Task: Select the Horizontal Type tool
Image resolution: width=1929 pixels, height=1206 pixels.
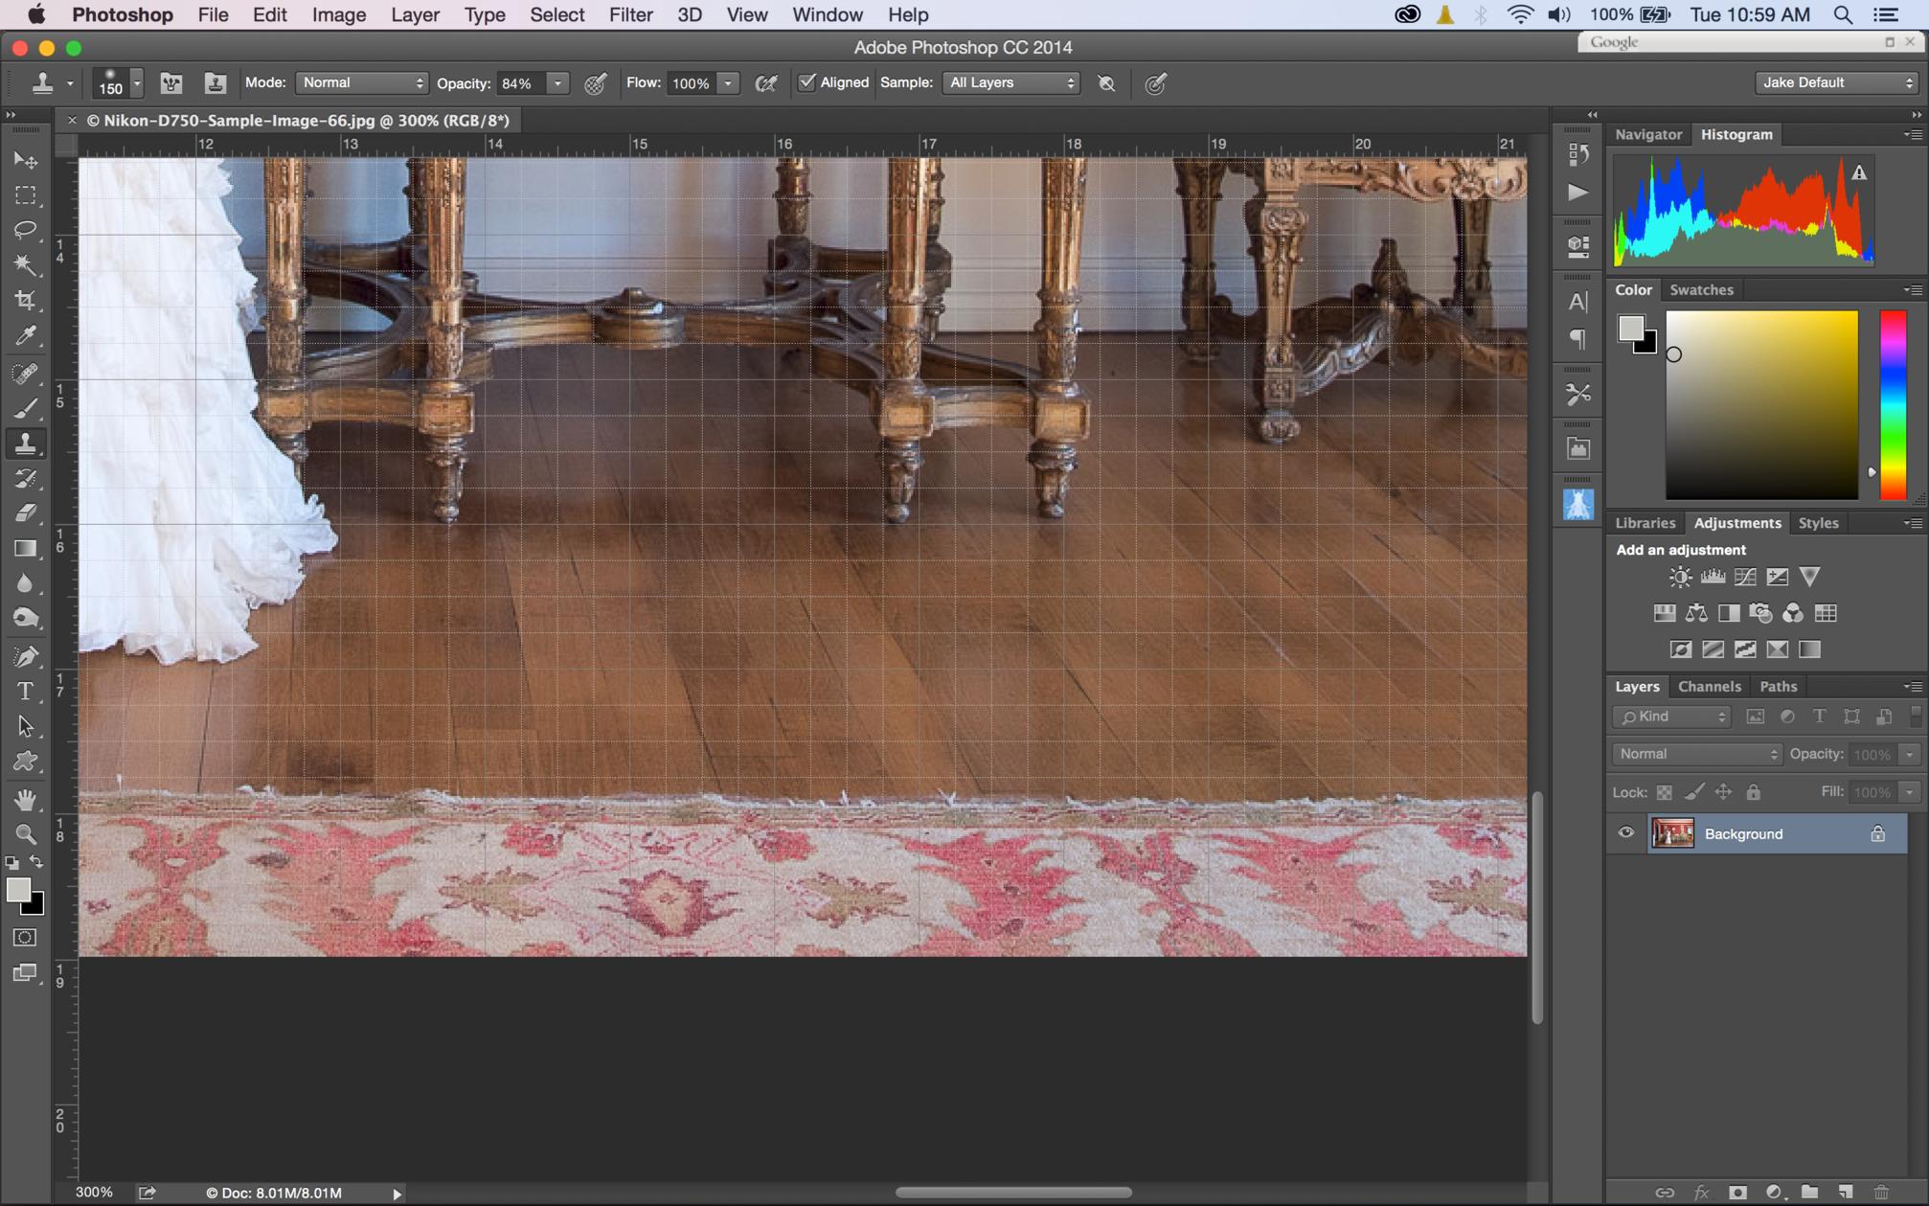Action: point(25,692)
